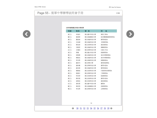Jump to page 51 link

(81, 108)
